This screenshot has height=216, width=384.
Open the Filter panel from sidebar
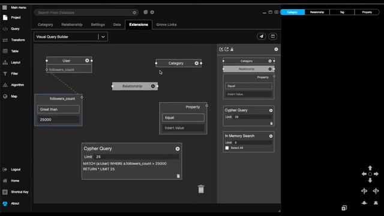coord(11,73)
